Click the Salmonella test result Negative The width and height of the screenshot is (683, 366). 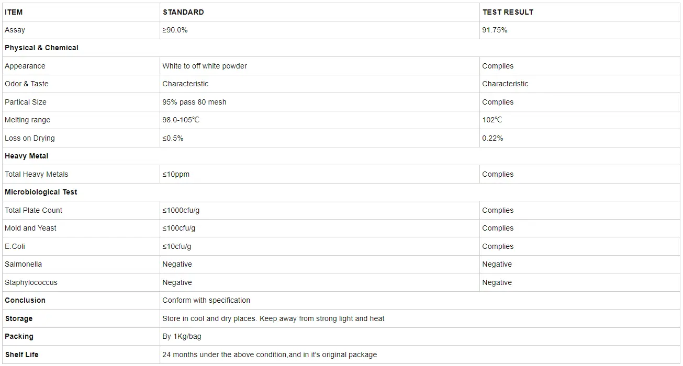[x=497, y=264]
